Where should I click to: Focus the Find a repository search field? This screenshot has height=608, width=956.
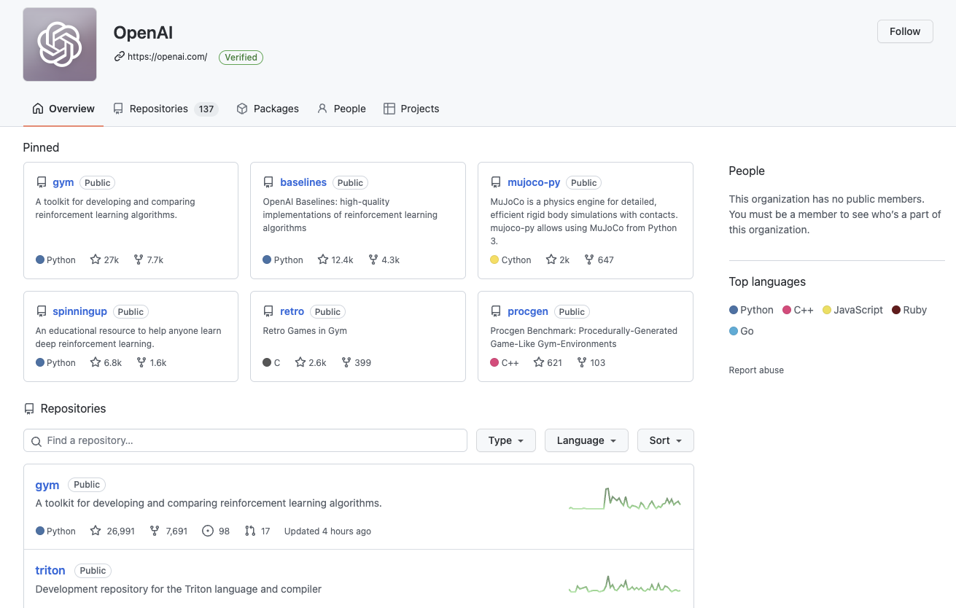click(x=245, y=440)
